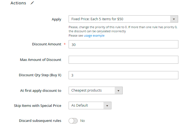Click the Max Amount of Discount label

41,60
